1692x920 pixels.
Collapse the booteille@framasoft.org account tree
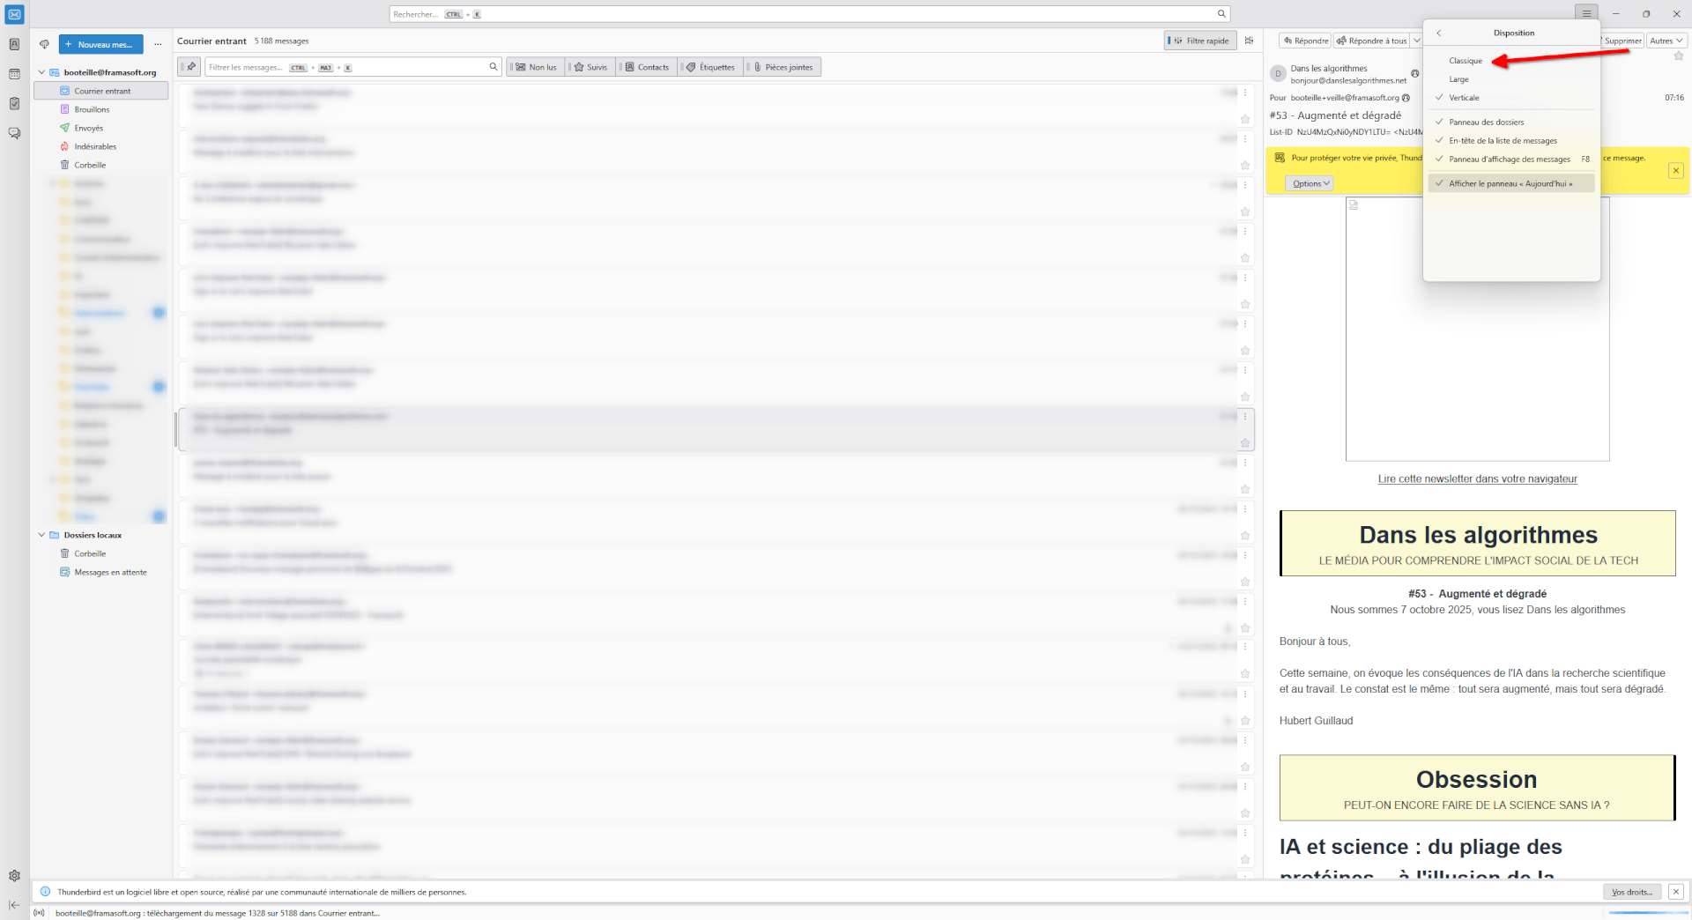41,72
